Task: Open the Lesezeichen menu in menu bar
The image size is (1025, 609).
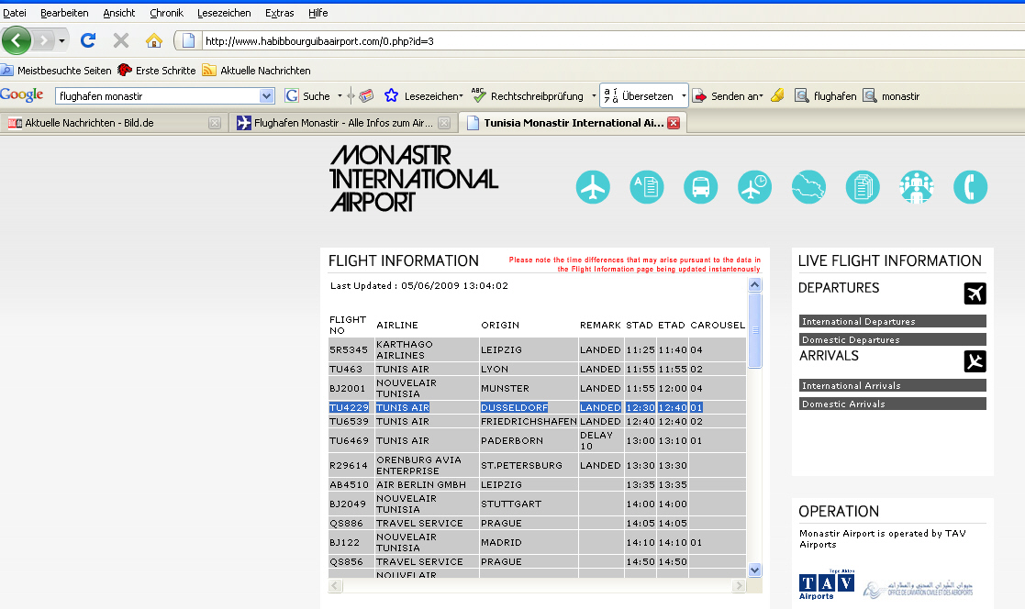Action: click(x=224, y=13)
